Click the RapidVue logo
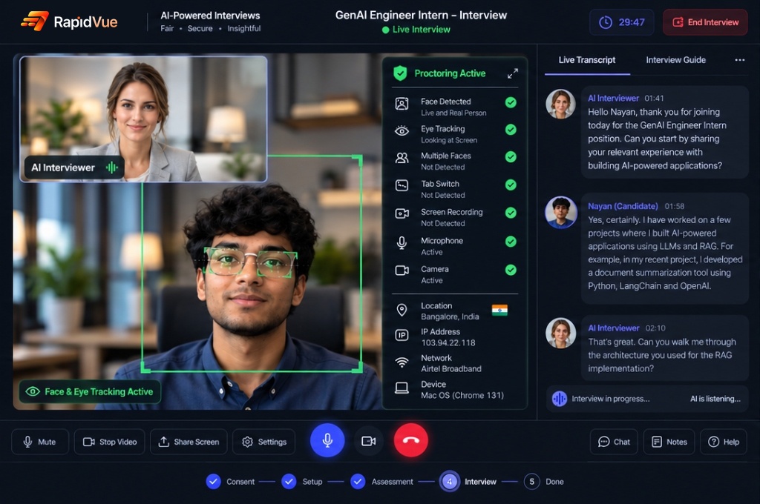This screenshot has height=504, width=760. point(69,21)
